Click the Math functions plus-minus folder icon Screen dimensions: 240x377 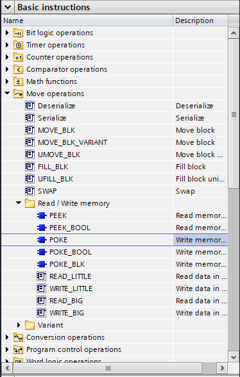tap(19, 81)
